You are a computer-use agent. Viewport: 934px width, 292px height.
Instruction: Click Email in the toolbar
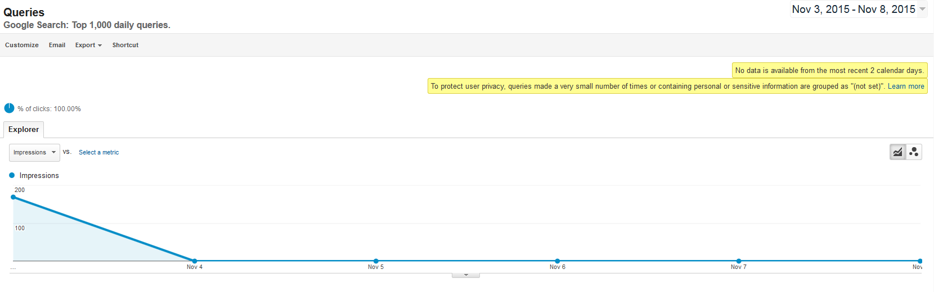tap(57, 45)
